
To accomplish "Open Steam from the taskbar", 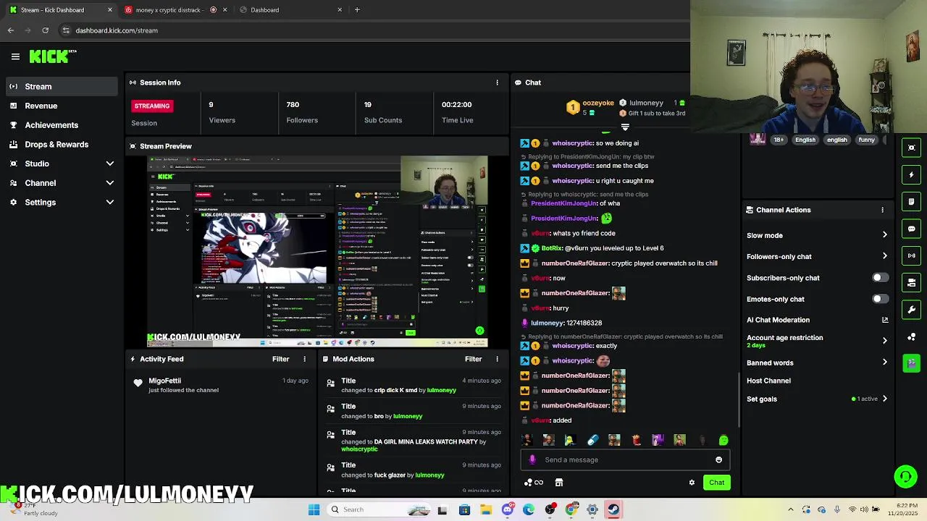I will (x=613, y=509).
